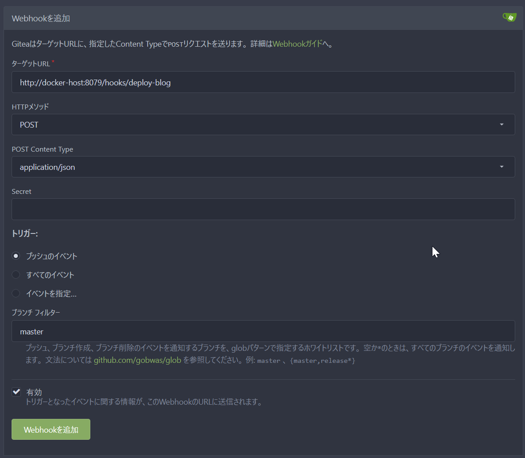The height and width of the screenshot is (458, 525).
Task: Click the POST Content Type label
Action: tap(42, 149)
